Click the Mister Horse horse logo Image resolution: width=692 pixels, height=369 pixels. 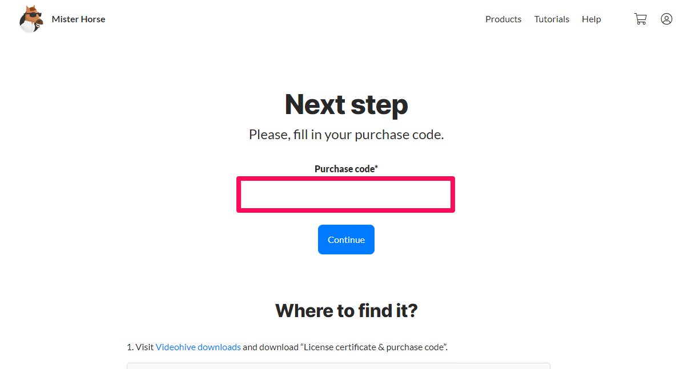pyautogui.click(x=31, y=19)
